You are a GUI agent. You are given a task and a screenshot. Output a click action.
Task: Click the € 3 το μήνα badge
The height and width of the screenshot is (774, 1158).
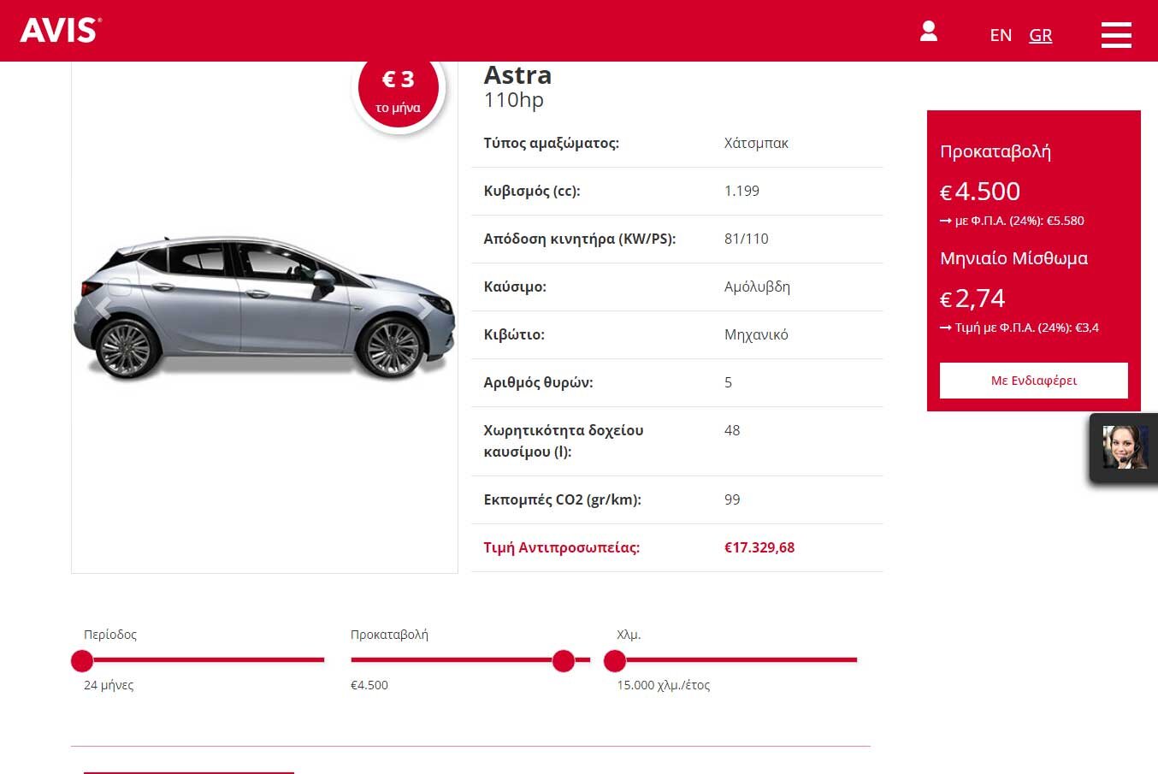point(399,90)
